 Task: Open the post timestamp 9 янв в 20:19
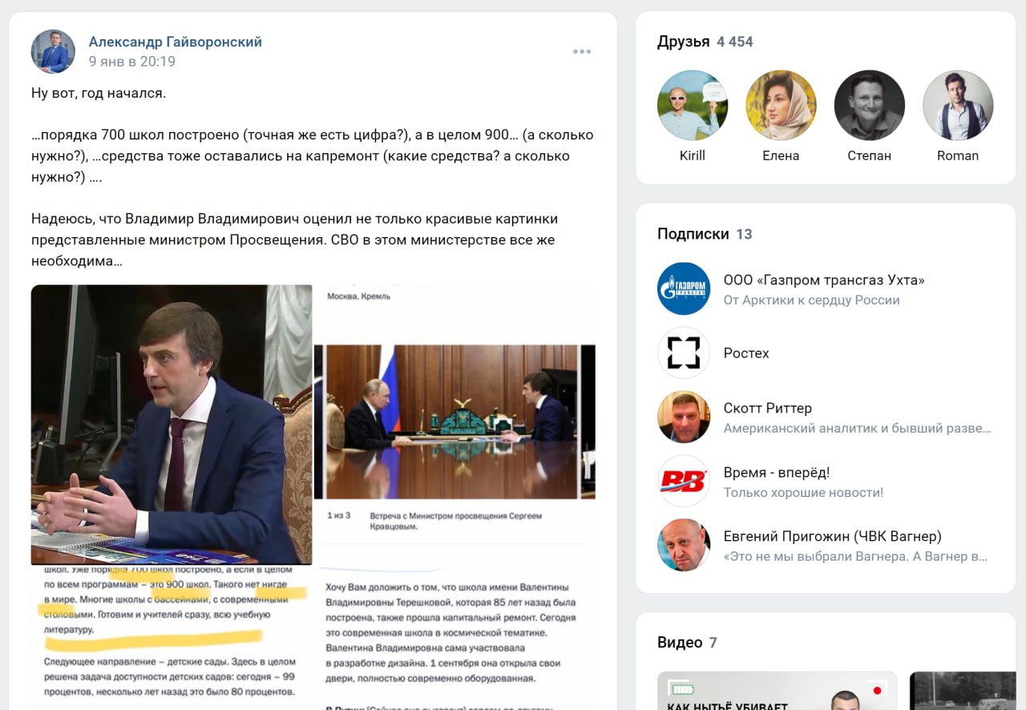131,62
